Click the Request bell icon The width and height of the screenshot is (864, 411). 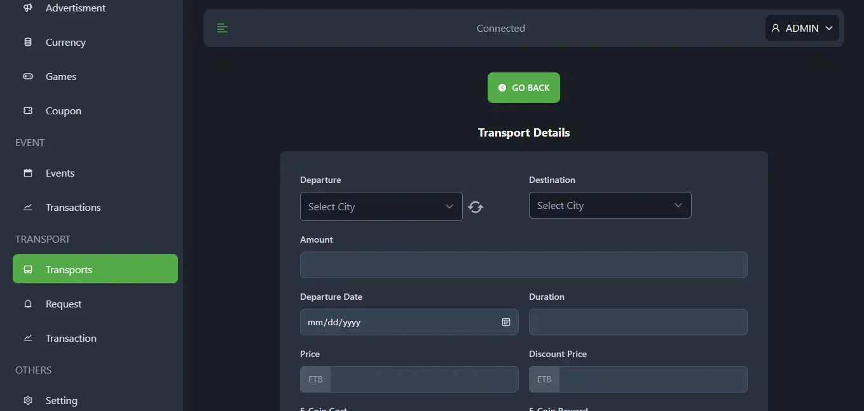(28, 304)
